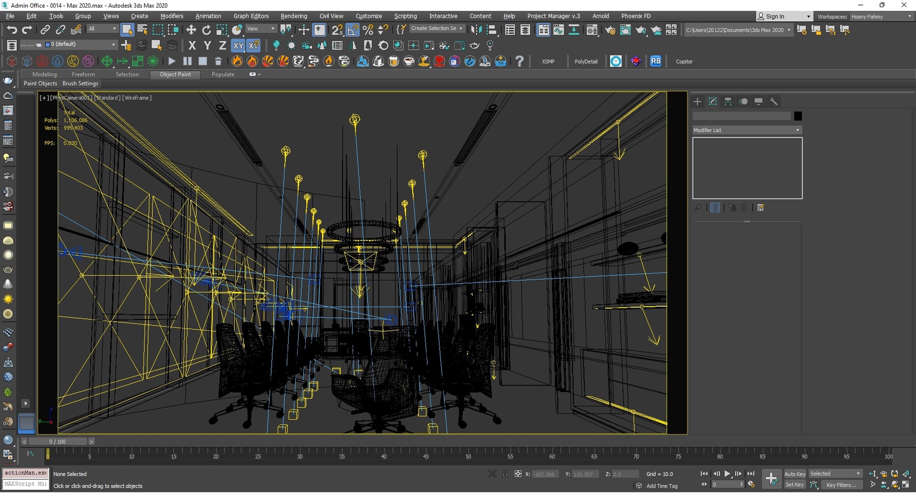Click the Select and Rotate tool
Image resolution: width=916 pixels, height=496 pixels.
pos(206,30)
